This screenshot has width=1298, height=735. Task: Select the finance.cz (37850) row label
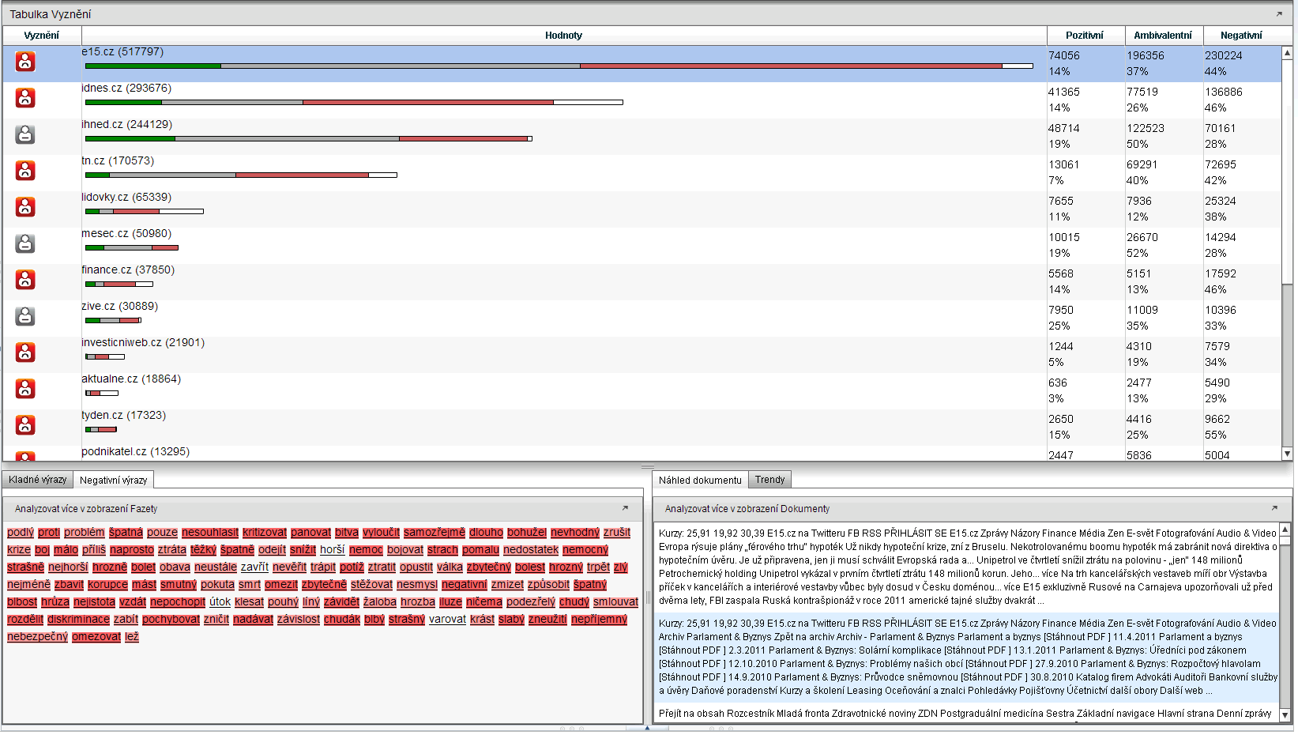tap(128, 270)
